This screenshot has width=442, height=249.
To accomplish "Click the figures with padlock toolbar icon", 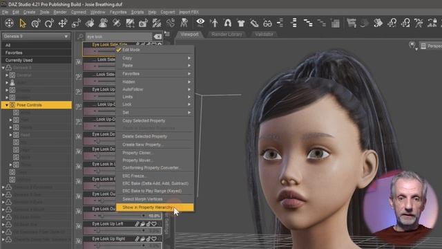I will tap(432, 23).
